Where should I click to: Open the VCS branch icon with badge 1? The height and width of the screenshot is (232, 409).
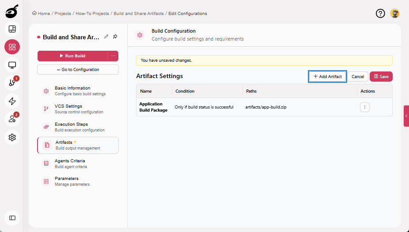[x=12, y=83]
